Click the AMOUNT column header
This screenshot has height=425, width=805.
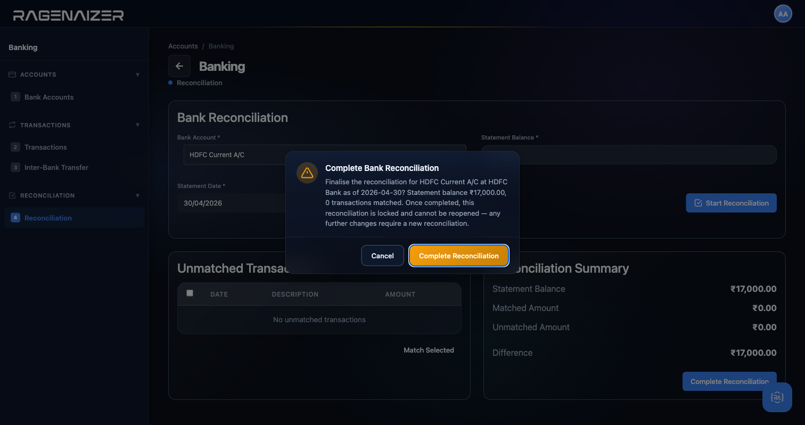point(400,294)
